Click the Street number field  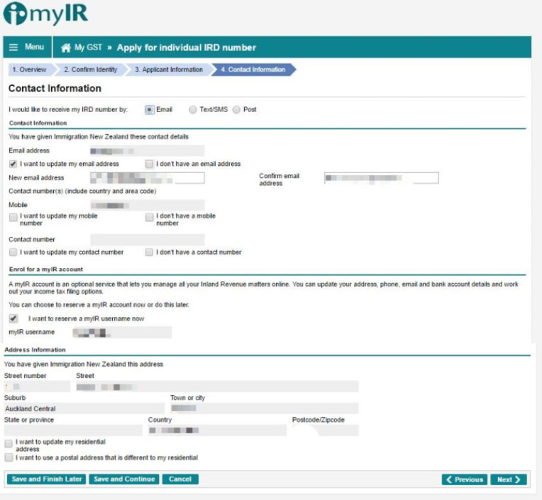point(37,387)
